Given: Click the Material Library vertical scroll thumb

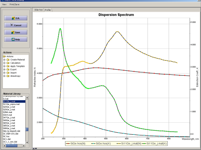Looking at the screenshot, I should [x=27, y=129].
